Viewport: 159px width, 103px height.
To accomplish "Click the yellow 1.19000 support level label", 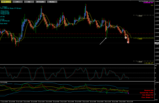I will (x=140, y=39).
